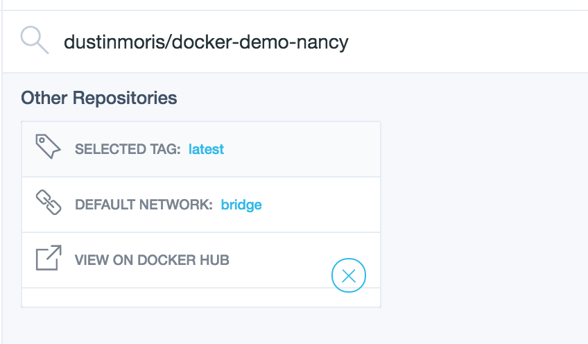The width and height of the screenshot is (588, 344).
Task: Open VIEW ON DOCKER HUB link
Action: pyautogui.click(x=152, y=260)
